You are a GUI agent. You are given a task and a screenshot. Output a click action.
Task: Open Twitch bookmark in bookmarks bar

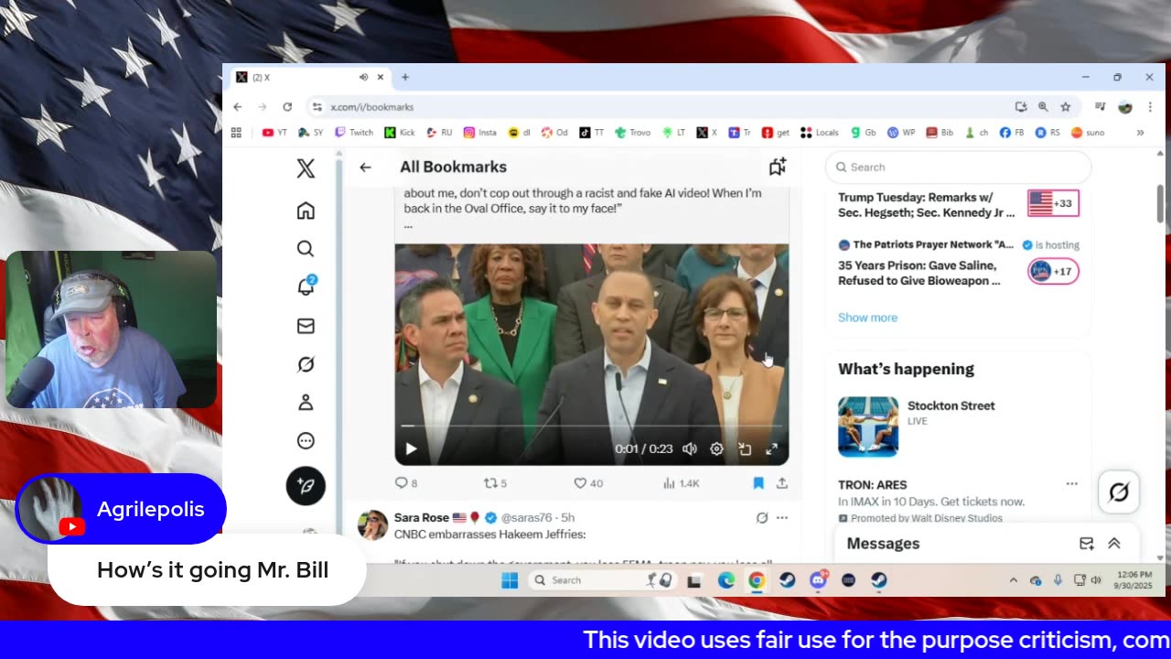click(354, 133)
